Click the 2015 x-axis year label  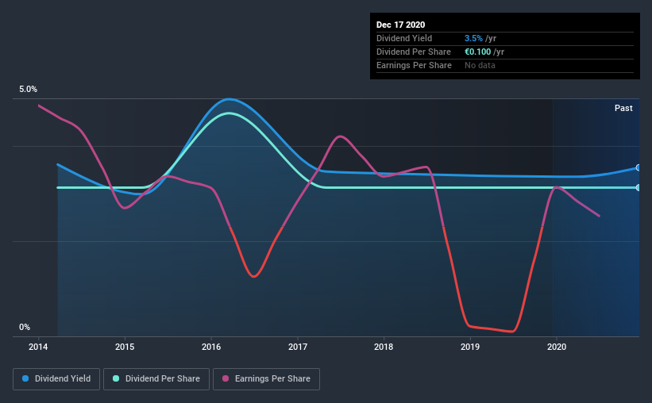coord(125,347)
